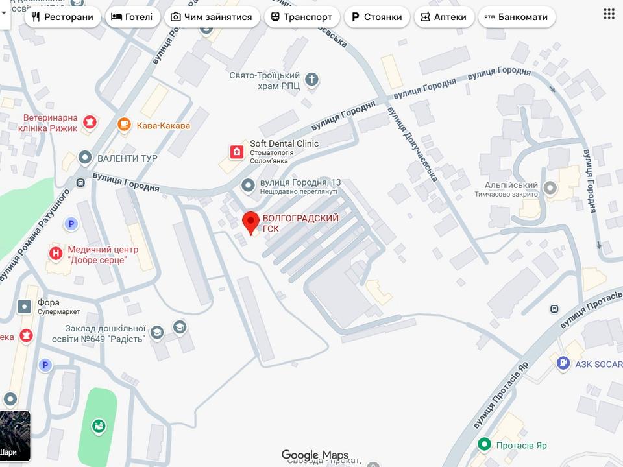Click Медичний центр Добре серце hospital icon
Viewport: 623px width, 467px height.
pos(56,253)
